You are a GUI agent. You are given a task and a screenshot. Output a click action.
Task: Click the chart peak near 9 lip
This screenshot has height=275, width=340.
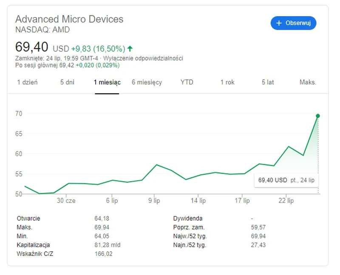(156, 165)
